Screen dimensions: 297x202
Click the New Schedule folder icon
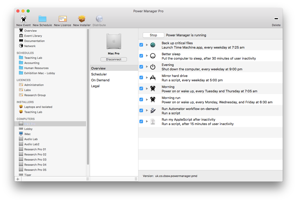[x=42, y=19]
